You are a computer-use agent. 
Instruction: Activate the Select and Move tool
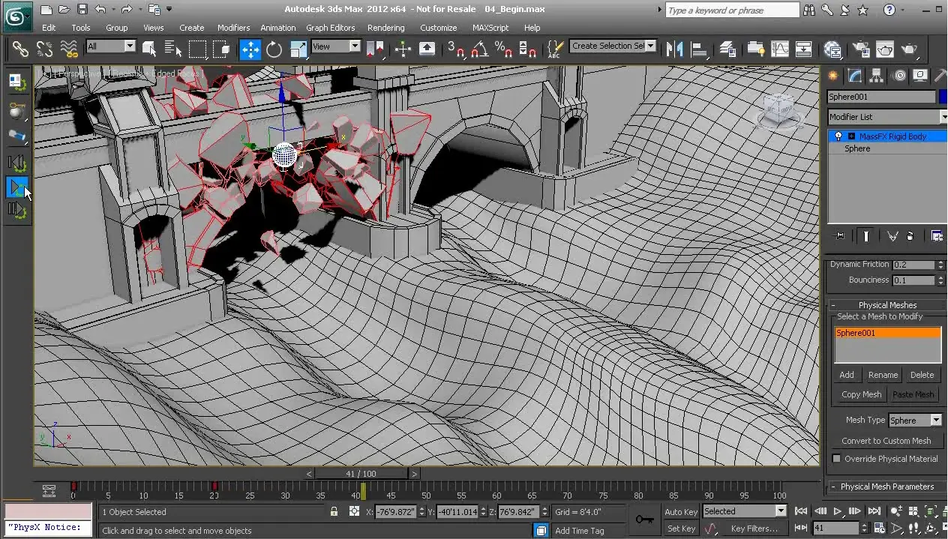click(250, 49)
